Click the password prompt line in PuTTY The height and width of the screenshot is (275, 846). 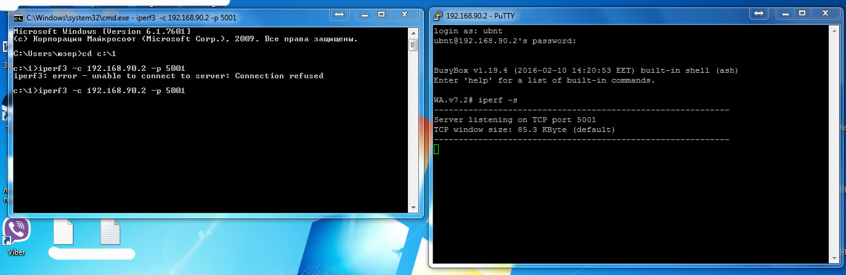pos(505,41)
